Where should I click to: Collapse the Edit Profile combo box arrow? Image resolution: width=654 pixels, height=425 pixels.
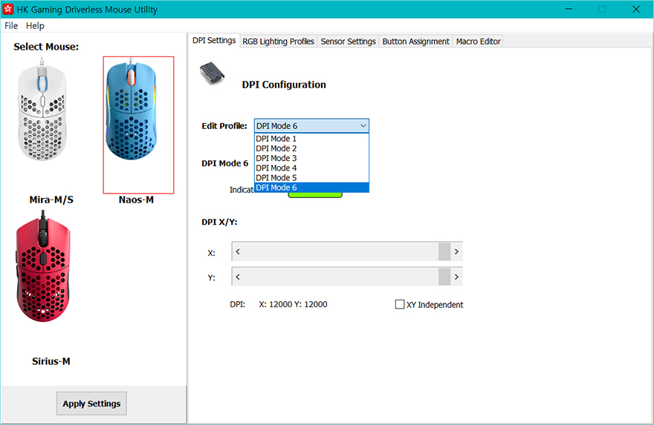tap(363, 125)
